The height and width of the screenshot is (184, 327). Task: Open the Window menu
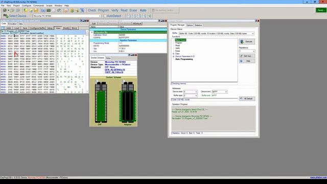tap(58, 6)
